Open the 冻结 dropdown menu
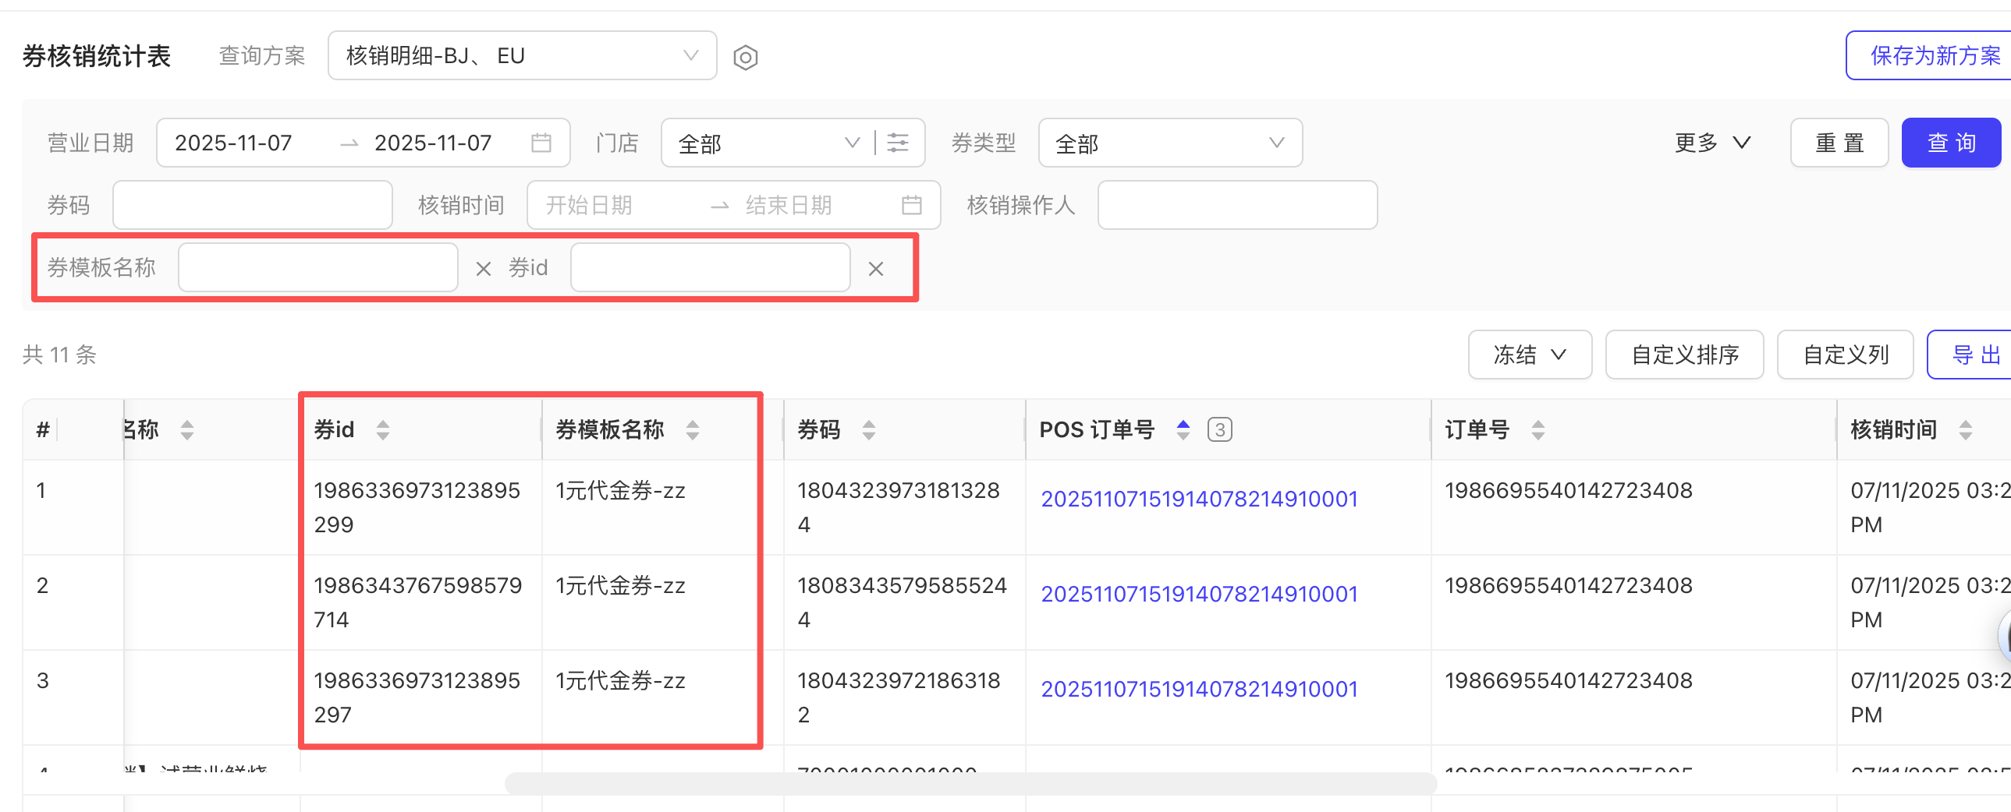2011x812 pixels. click(x=1529, y=355)
